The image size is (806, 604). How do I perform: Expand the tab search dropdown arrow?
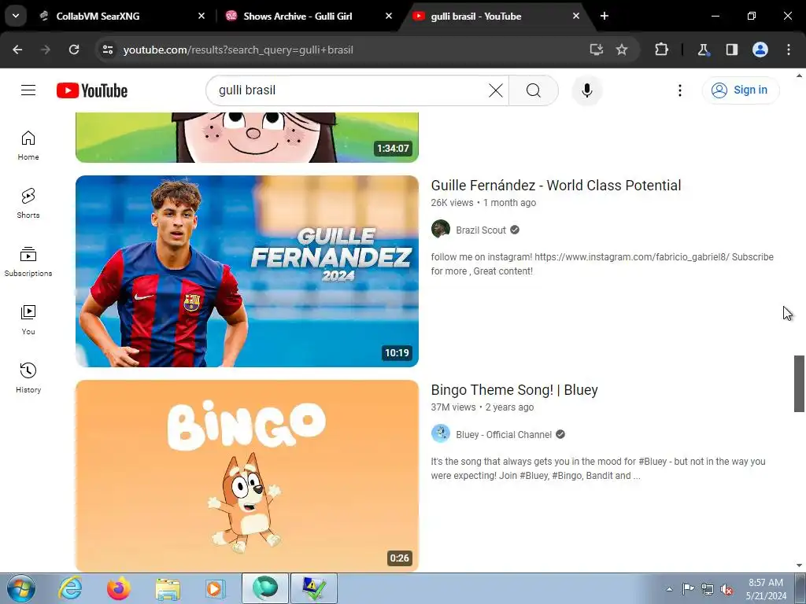16,16
